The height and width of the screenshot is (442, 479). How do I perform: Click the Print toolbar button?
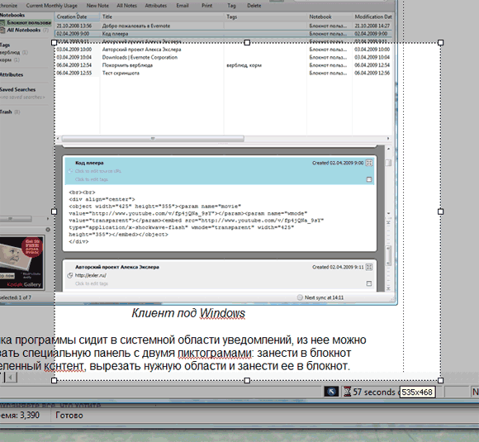pyautogui.click(x=206, y=6)
